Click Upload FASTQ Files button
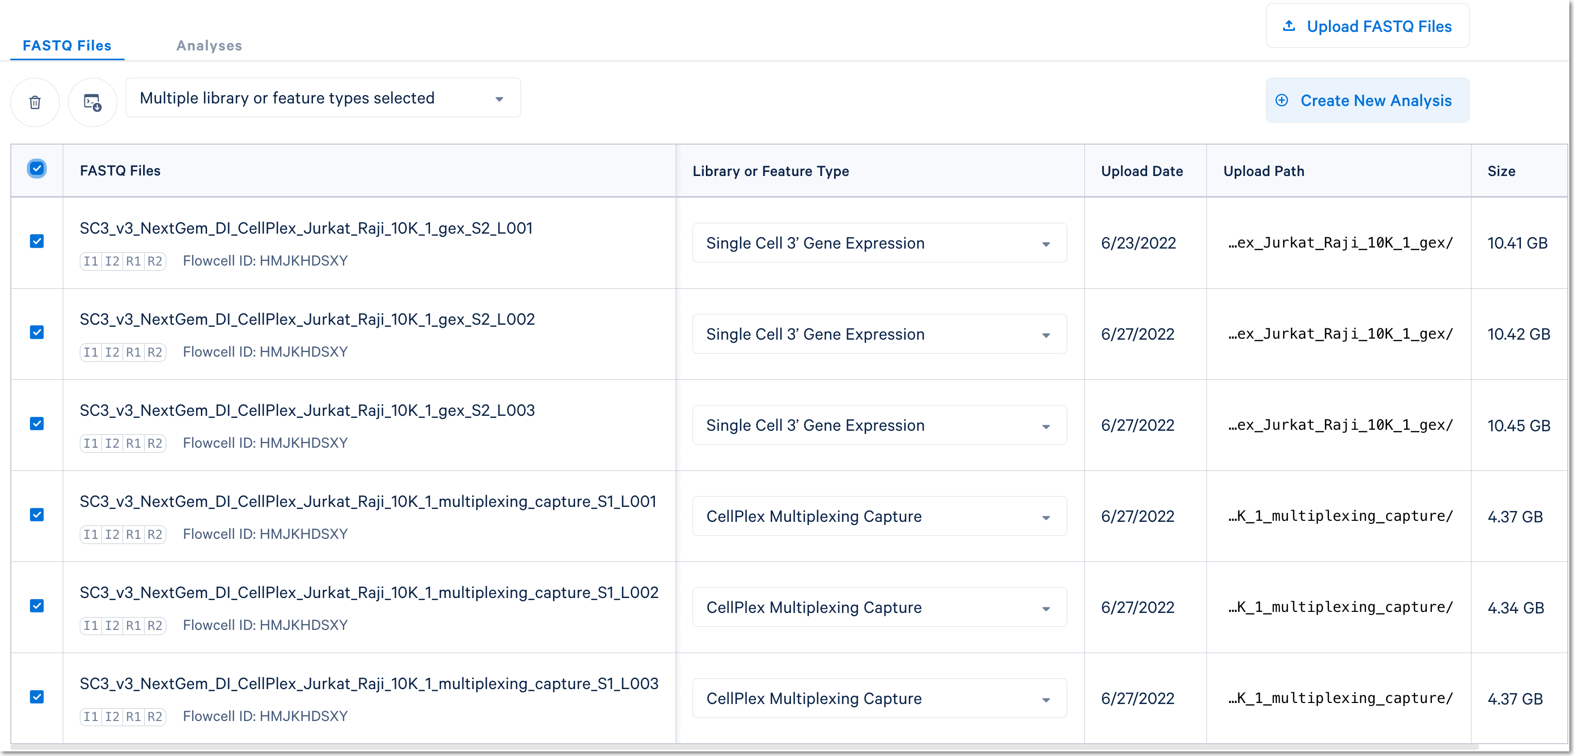 tap(1367, 26)
